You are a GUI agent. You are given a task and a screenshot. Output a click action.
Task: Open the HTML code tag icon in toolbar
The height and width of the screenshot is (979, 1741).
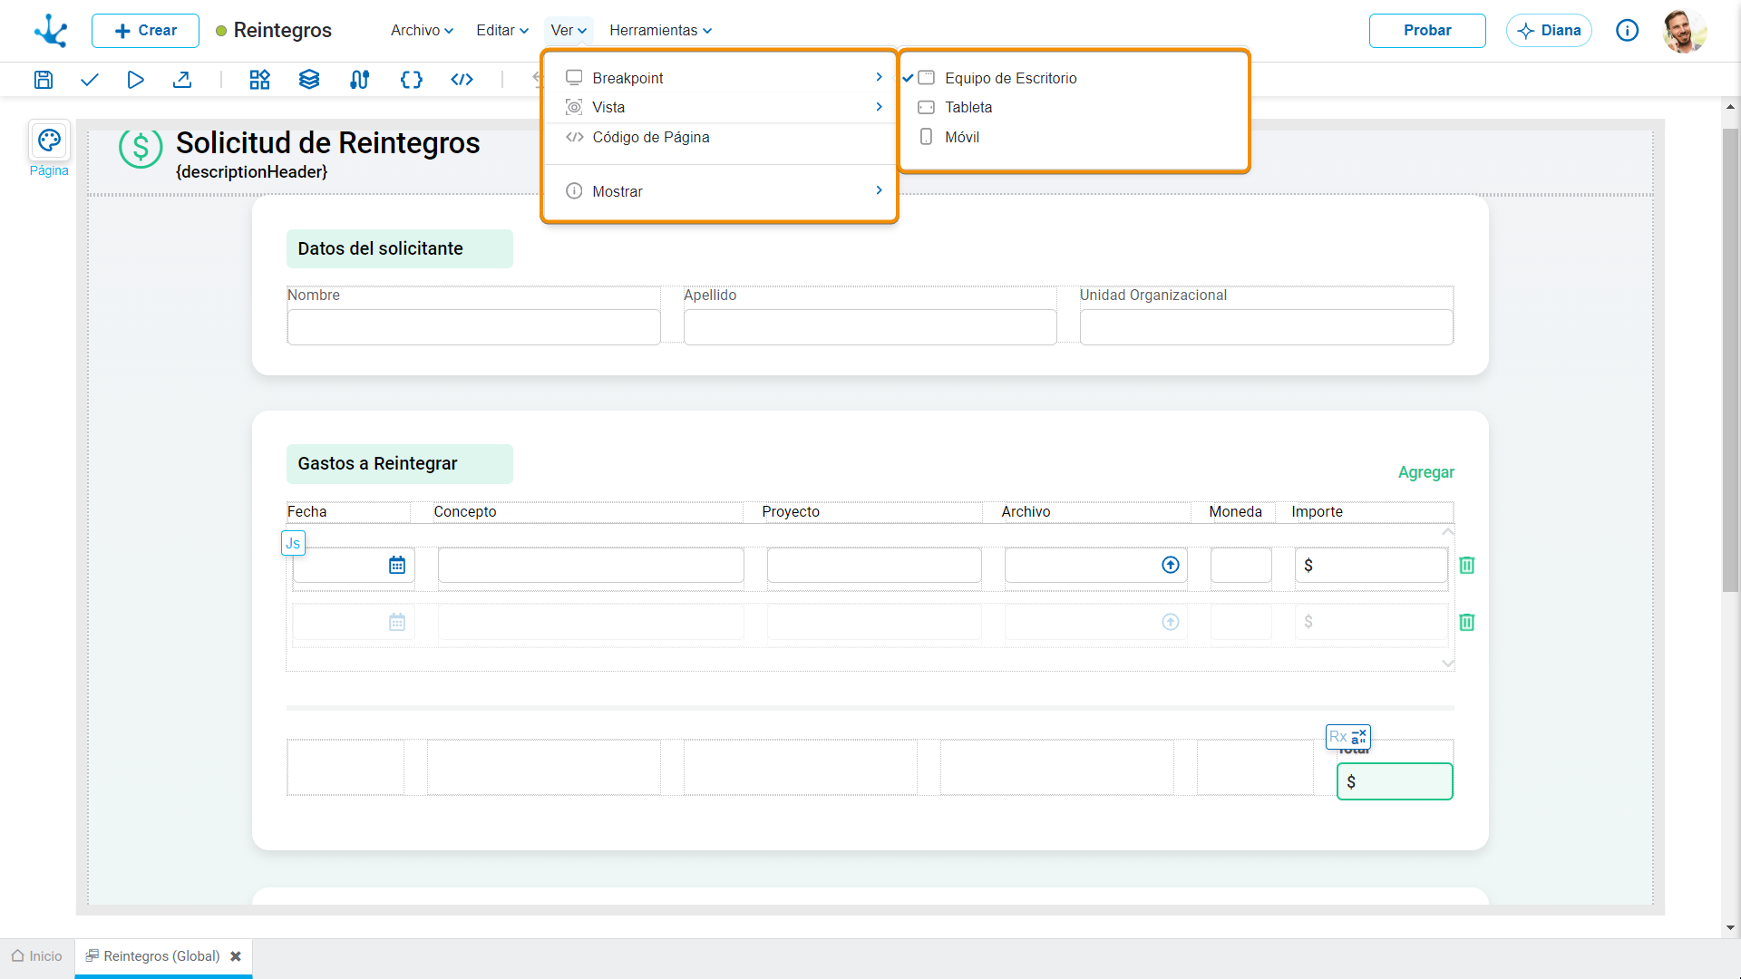coord(462,80)
